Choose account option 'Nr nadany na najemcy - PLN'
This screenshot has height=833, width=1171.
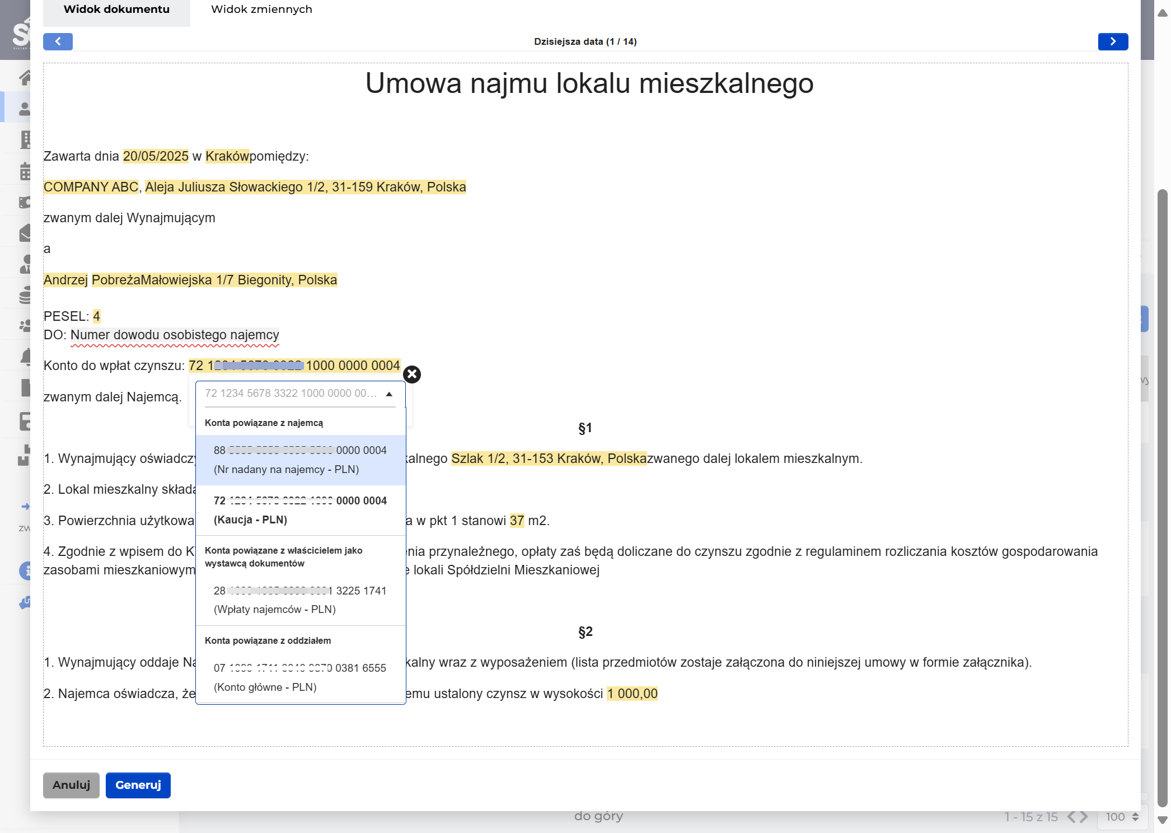tap(301, 460)
